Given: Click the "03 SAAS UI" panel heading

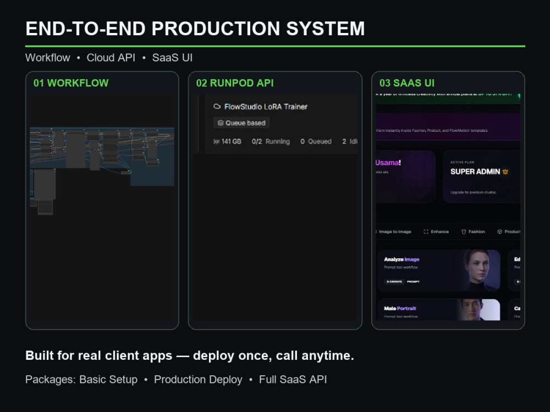Looking at the screenshot, I should coord(407,83).
